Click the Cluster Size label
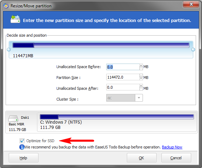The image size is (202, 168). [67, 99]
